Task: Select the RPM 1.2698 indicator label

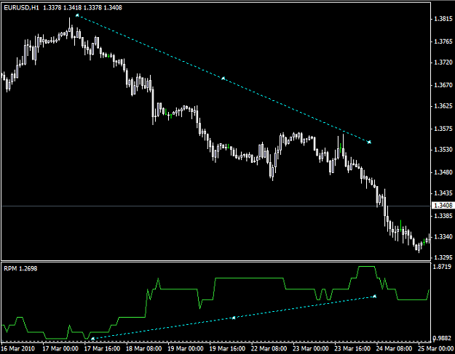Action: click(20, 268)
